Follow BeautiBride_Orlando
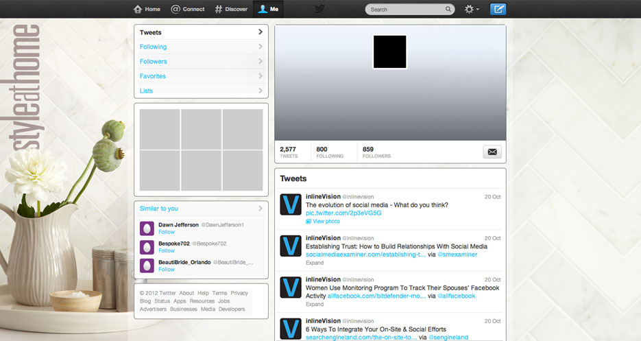The height and width of the screenshot is (341, 641). [x=167, y=270]
